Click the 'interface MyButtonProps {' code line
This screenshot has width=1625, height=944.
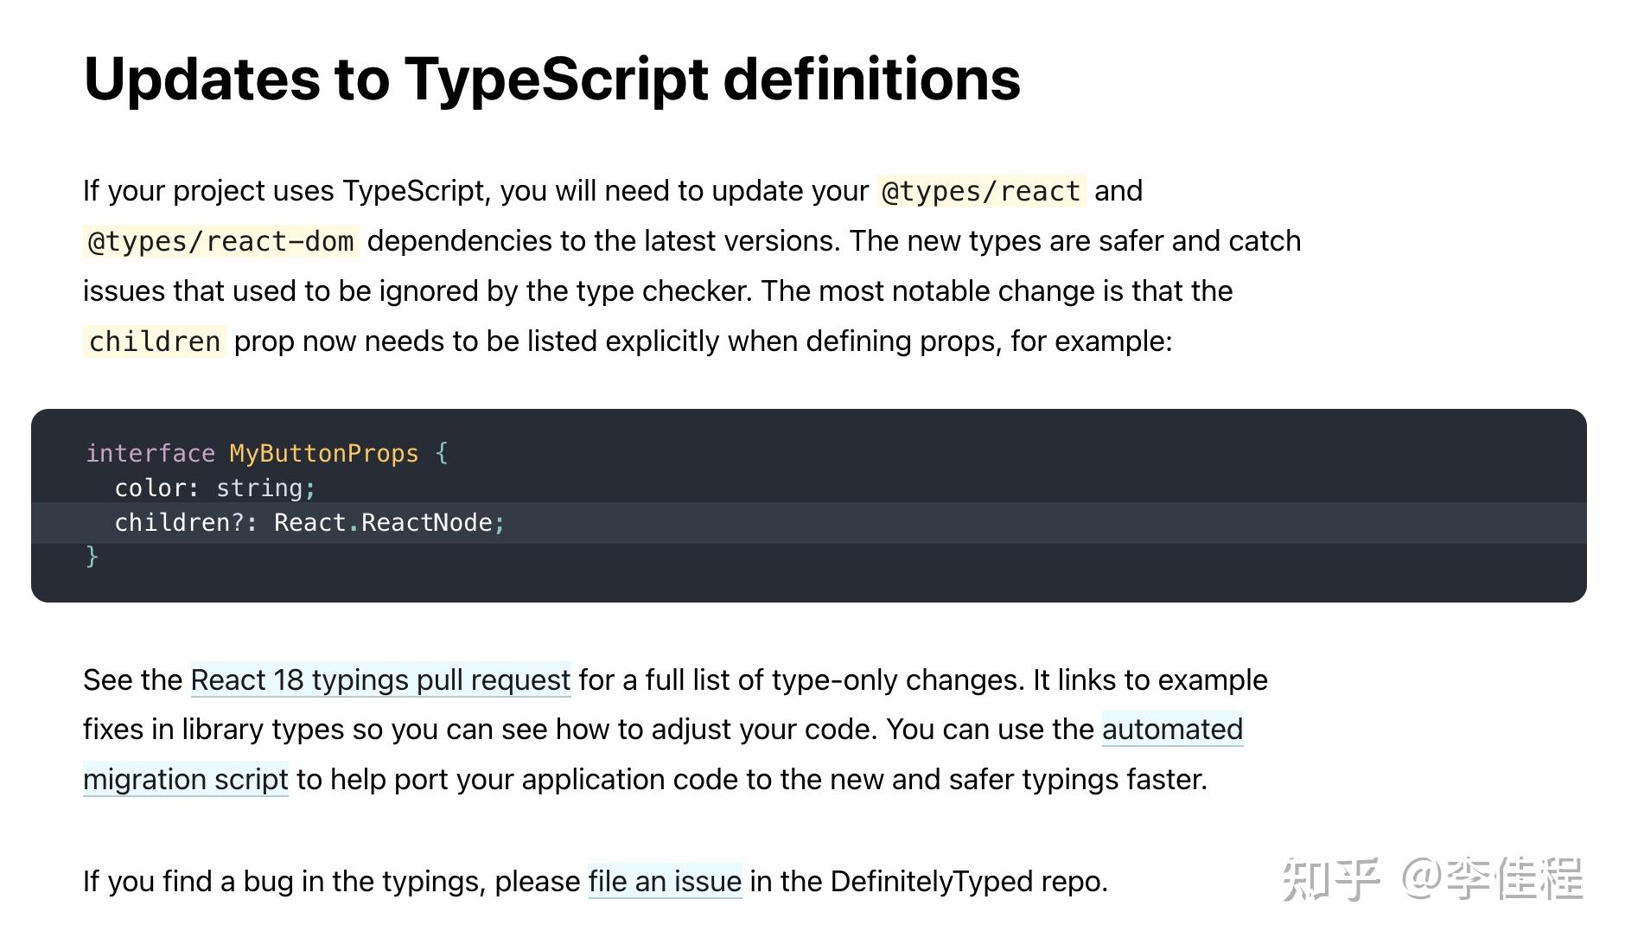pyautogui.click(x=267, y=453)
